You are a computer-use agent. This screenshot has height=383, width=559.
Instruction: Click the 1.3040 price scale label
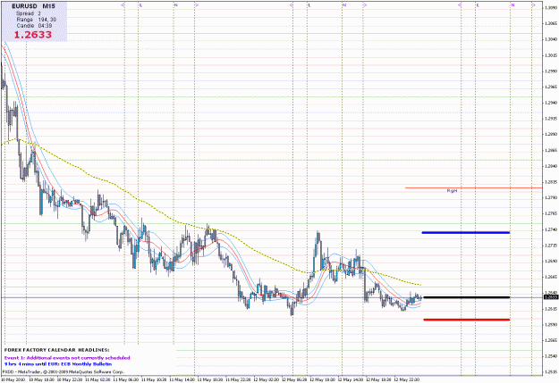coord(551,39)
